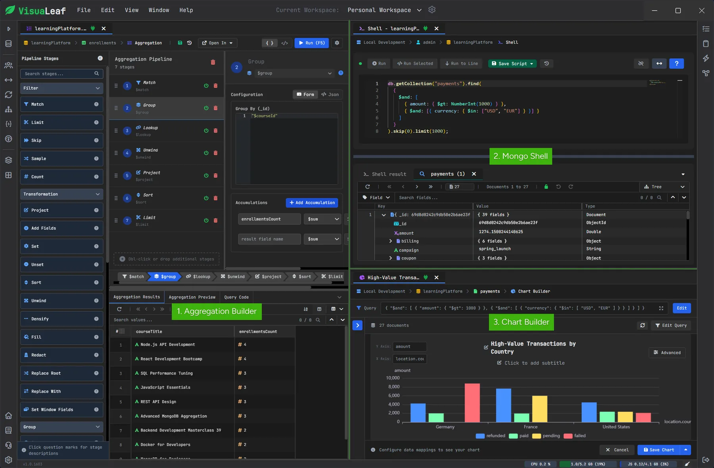Open workspace settings gear beside Personal Workspace
The image size is (714, 468).
coord(432,10)
